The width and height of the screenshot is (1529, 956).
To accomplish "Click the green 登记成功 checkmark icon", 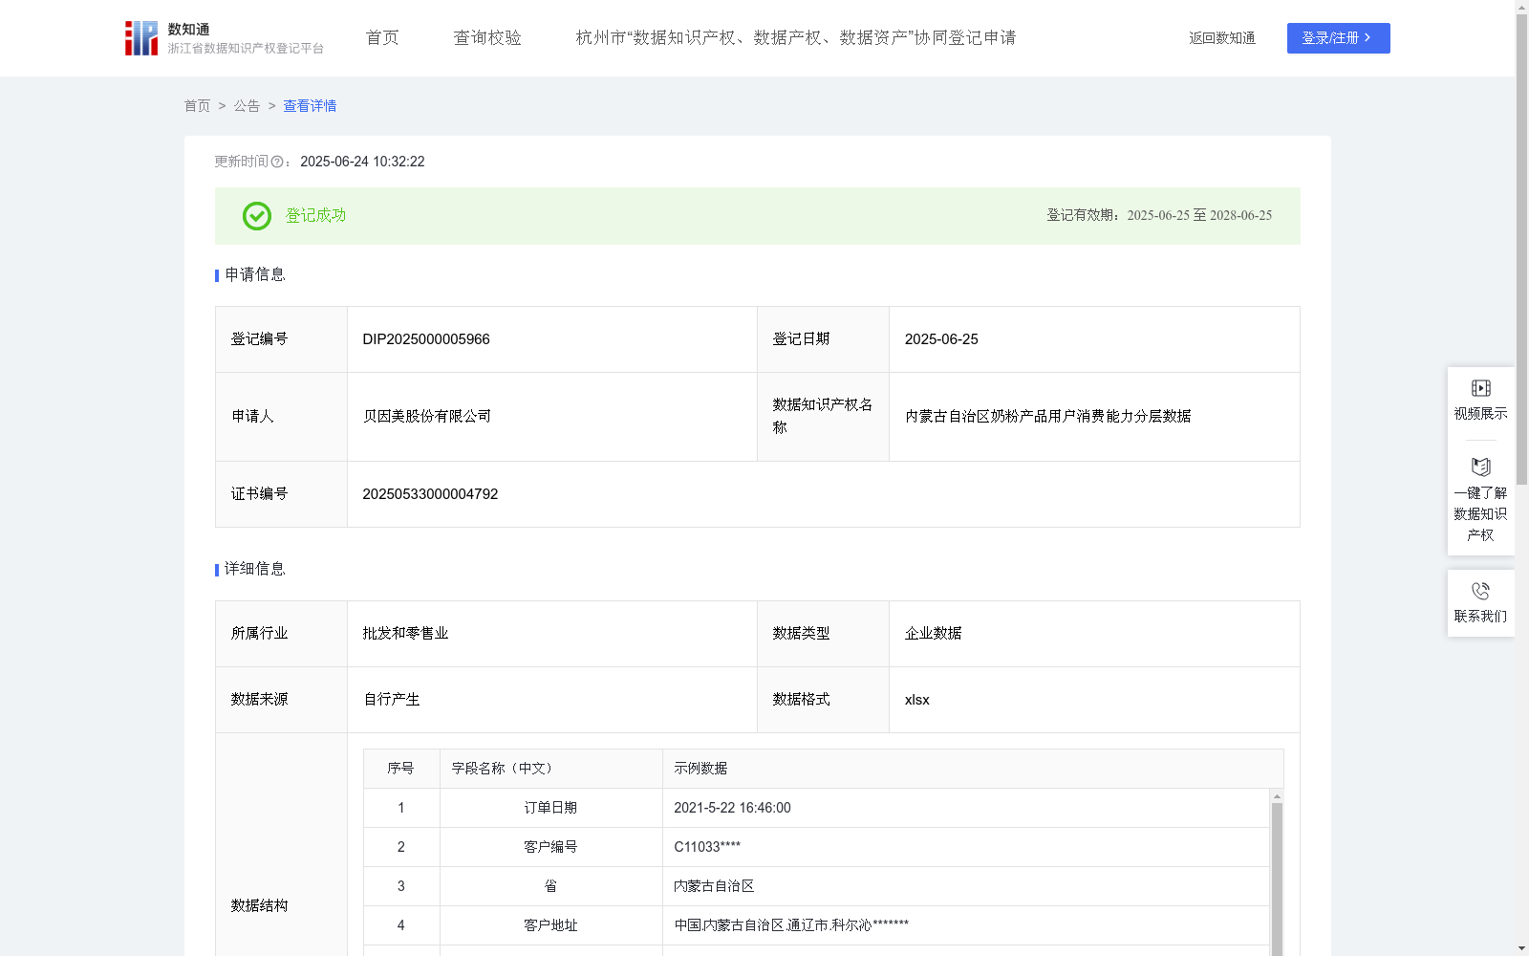I will click(256, 216).
